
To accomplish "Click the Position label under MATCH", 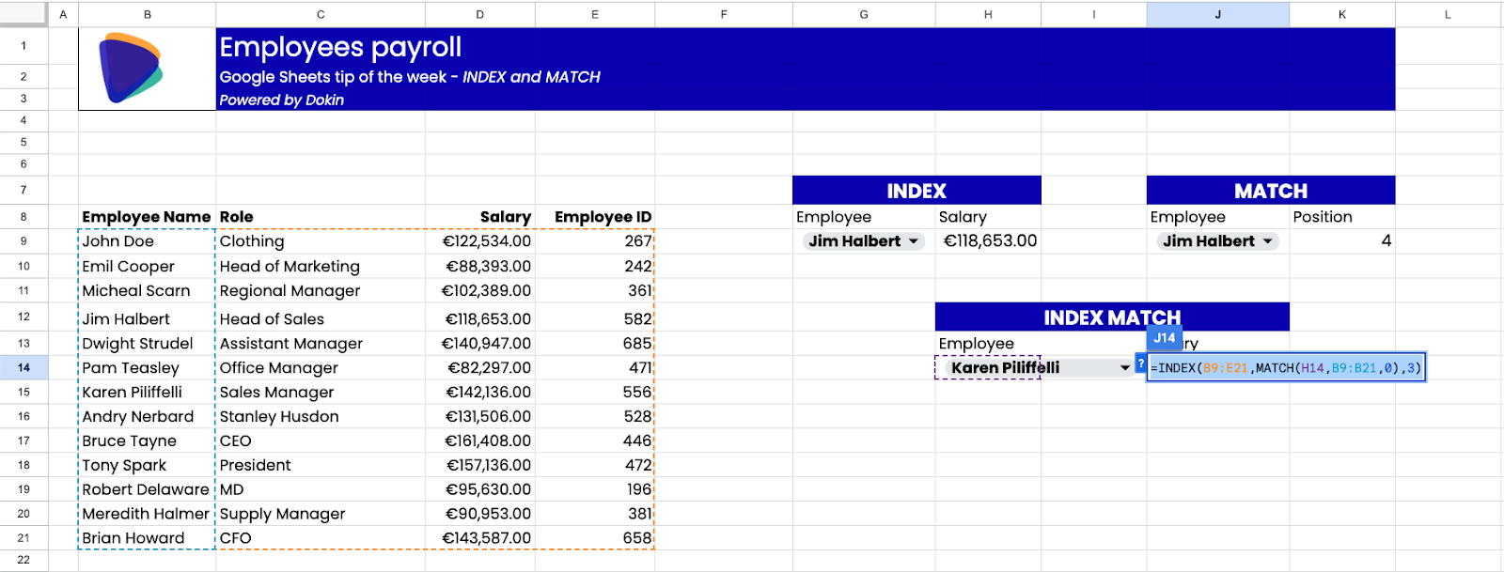I will 1323,217.
